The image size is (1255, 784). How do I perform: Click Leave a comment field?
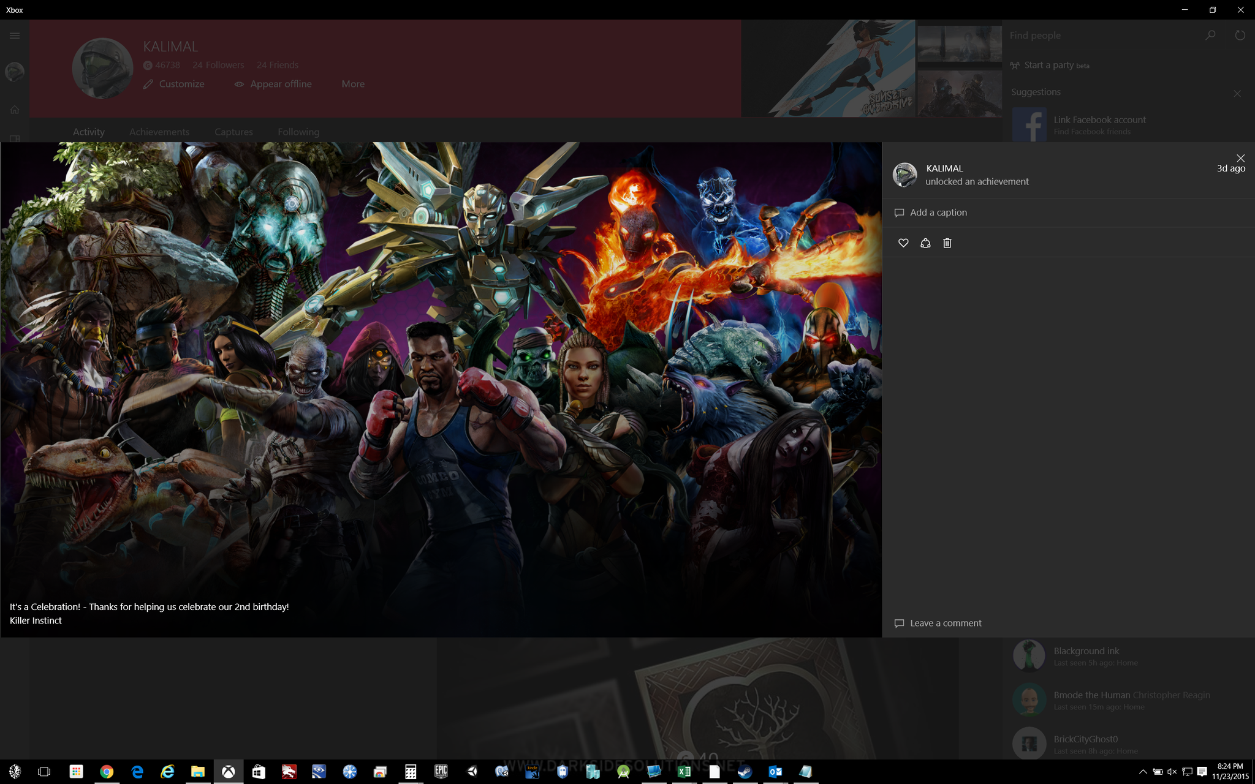point(1068,623)
